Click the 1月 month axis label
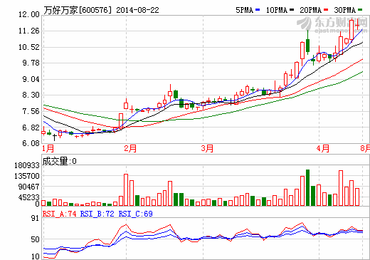The width and height of the screenshot is (370, 260). pos(48,149)
